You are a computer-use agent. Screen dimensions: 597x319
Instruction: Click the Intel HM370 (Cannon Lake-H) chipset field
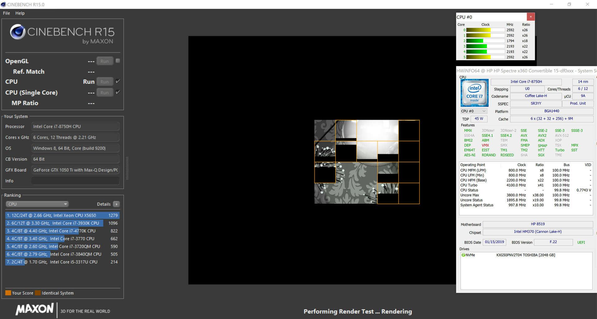point(538,232)
